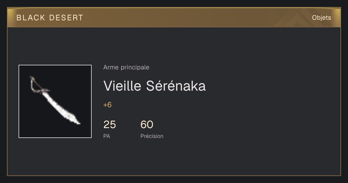
Task: Click the PA stat label
Action: 107,136
